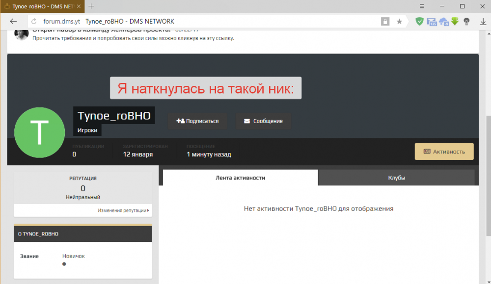The image size is (491, 284).
Task: Open the browser Downloads icon
Action: [483, 22]
